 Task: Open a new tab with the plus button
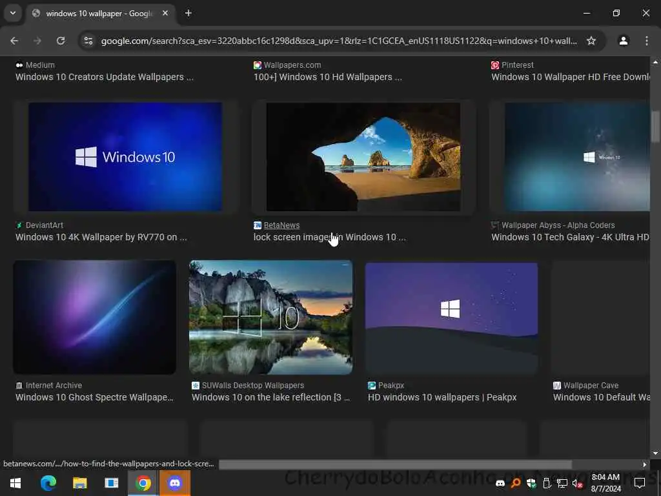(188, 14)
